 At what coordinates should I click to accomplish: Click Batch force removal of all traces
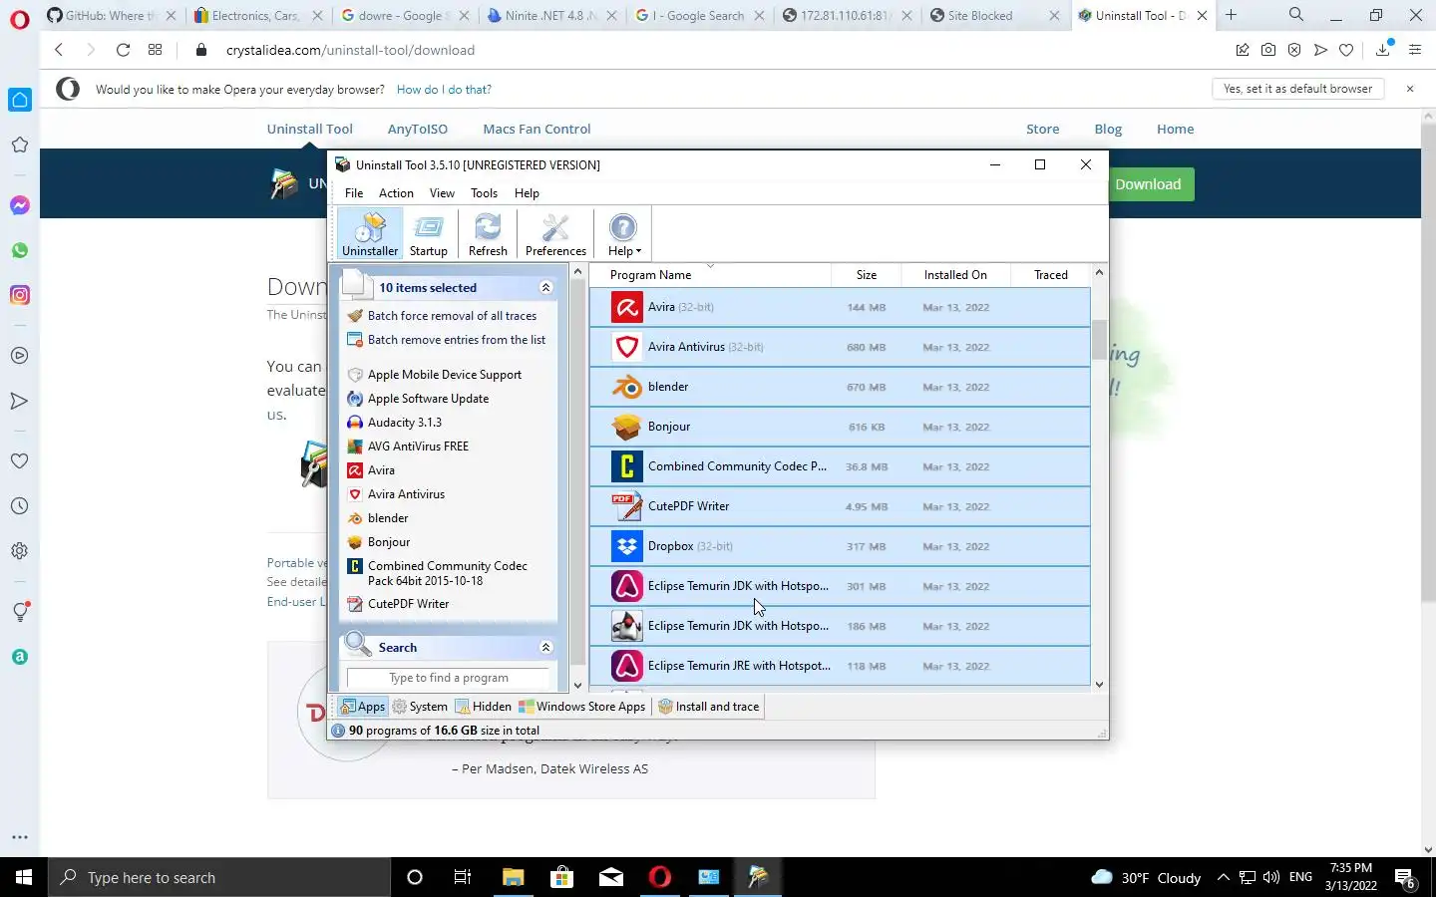[452, 316]
